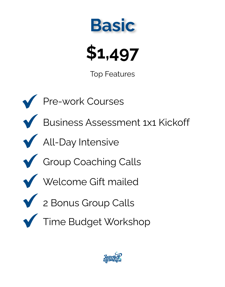Click checkmark next to Group Coaching Calls
This screenshot has height=287, width=225.
coord(31,161)
